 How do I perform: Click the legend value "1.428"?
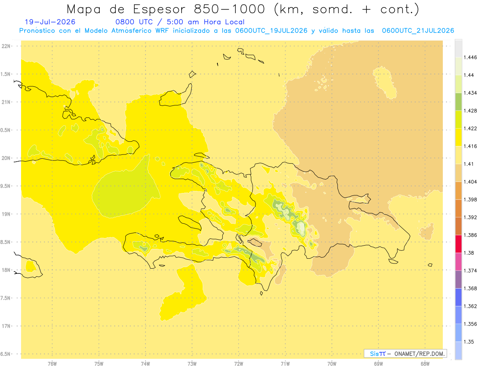470,111
